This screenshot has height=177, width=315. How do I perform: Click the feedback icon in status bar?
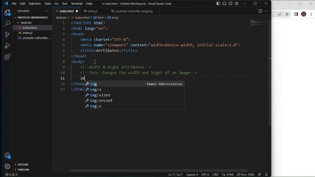point(259,175)
